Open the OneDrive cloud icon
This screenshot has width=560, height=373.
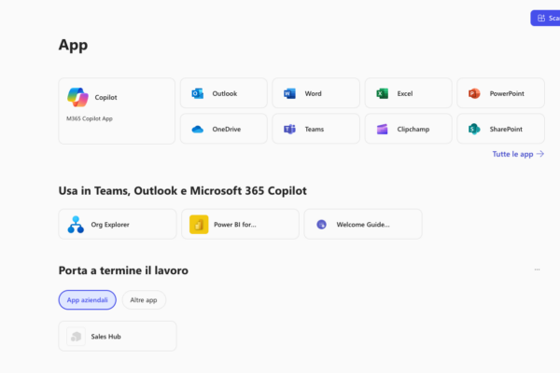pos(197,129)
